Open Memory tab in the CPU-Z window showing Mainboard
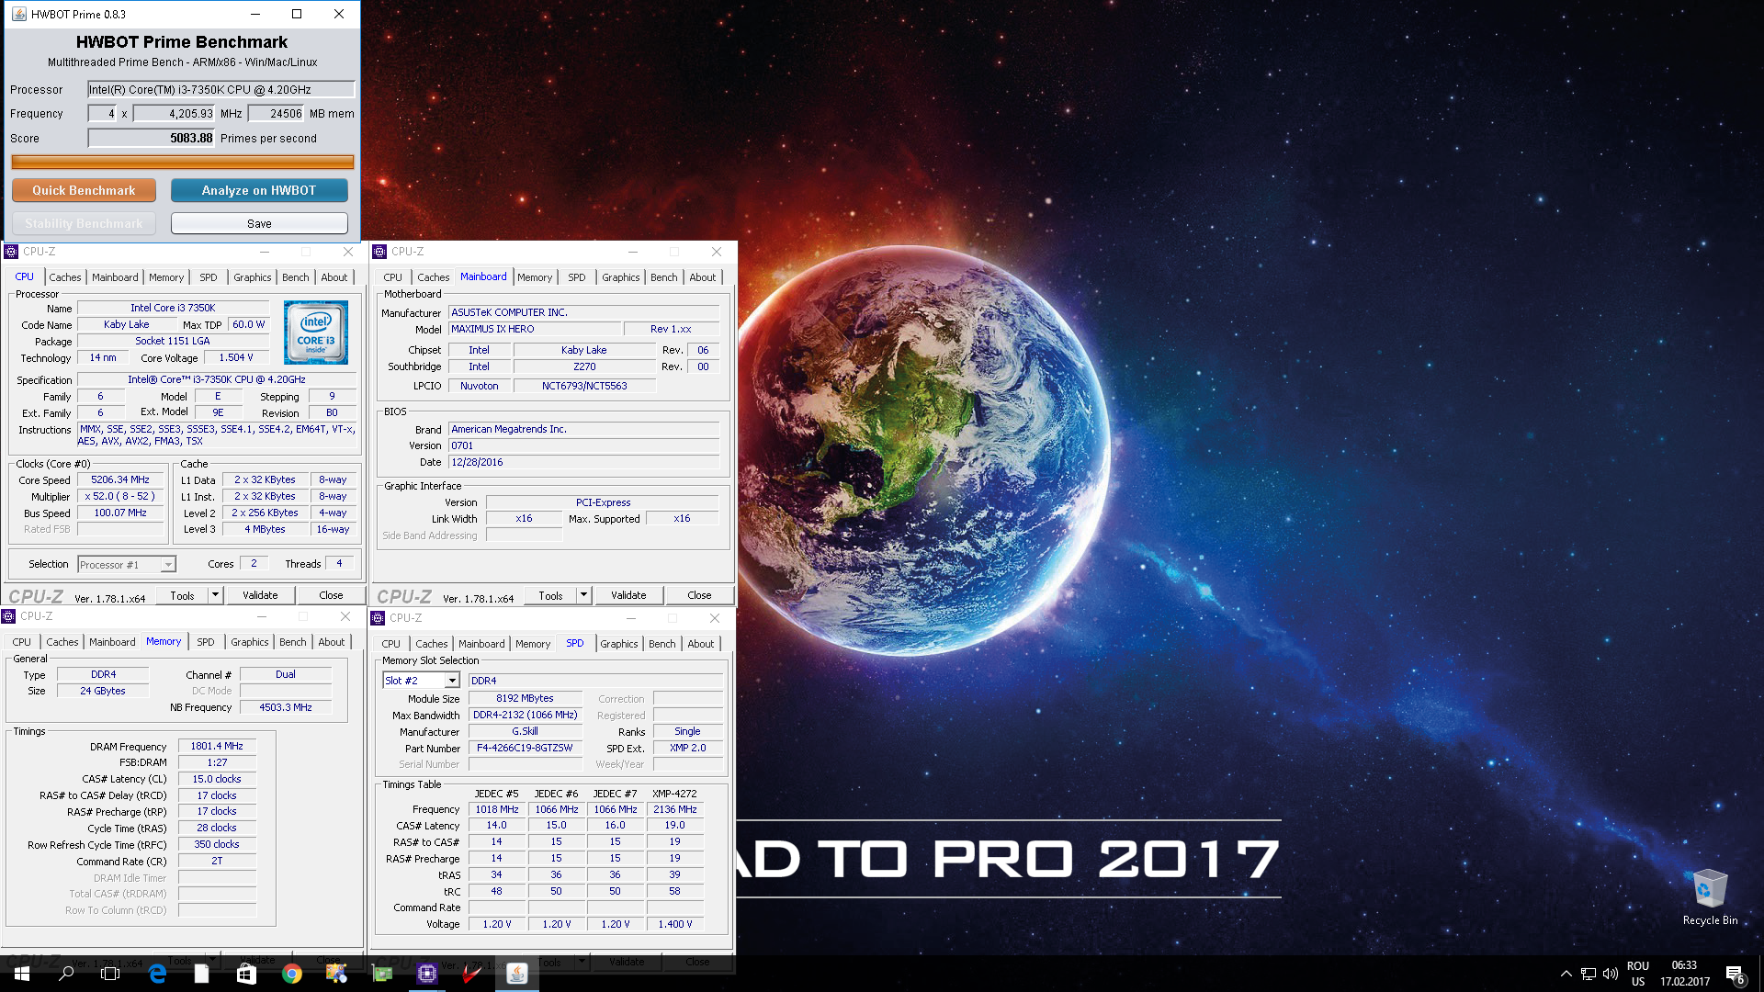The image size is (1764, 992). tap(535, 277)
